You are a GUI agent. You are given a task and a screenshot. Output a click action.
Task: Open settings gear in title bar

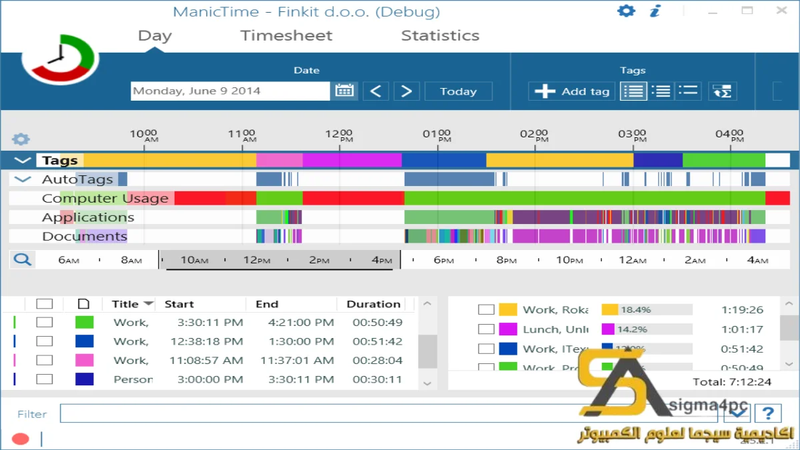[626, 11]
